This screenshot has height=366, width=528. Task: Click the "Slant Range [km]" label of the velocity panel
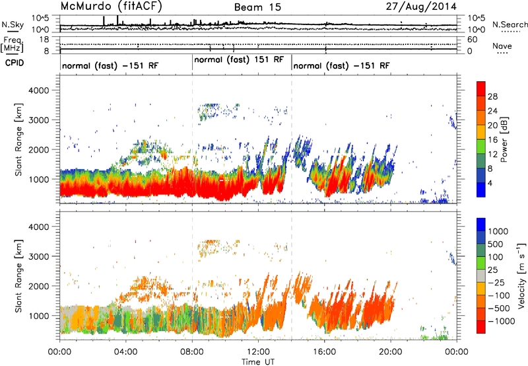(x=19, y=275)
